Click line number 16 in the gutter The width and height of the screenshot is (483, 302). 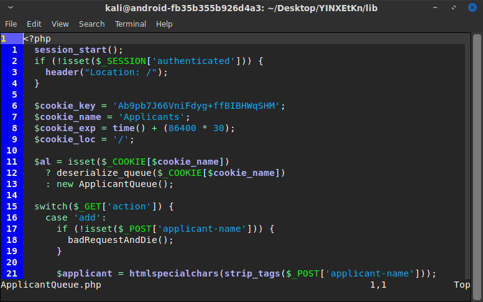pos(13,217)
